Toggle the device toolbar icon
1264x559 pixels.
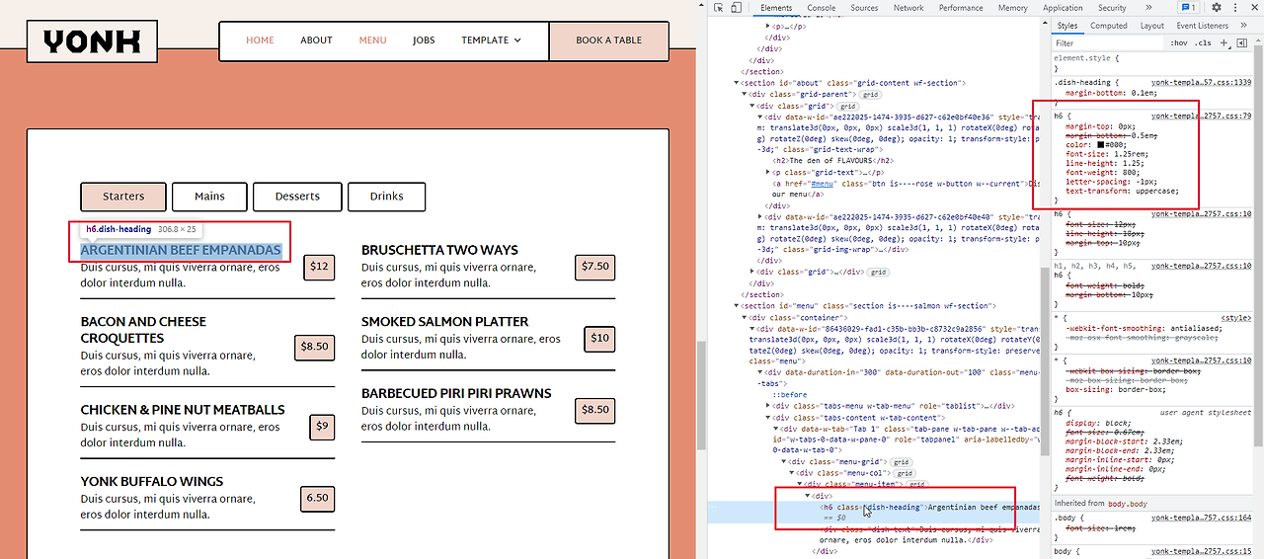click(737, 8)
